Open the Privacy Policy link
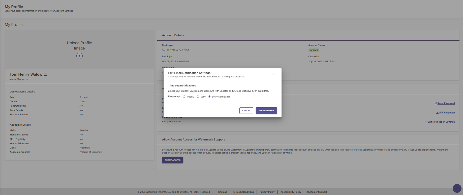This screenshot has width=463, height=195. coord(267,192)
